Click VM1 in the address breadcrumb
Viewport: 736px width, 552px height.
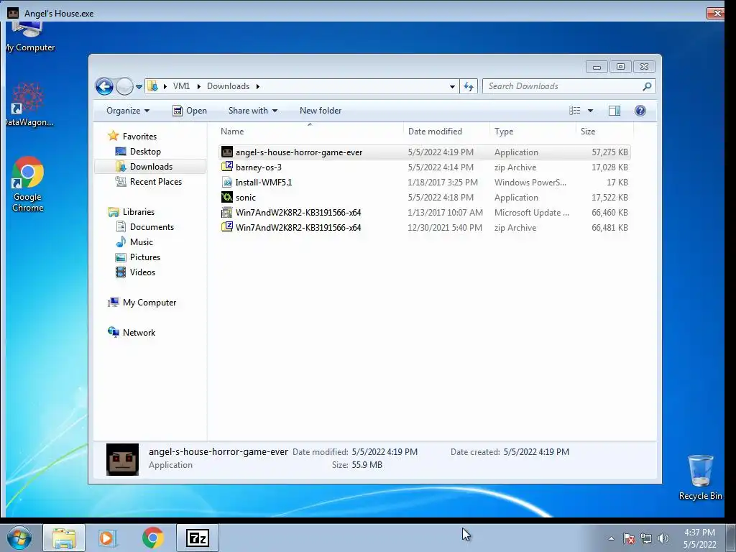click(x=181, y=86)
